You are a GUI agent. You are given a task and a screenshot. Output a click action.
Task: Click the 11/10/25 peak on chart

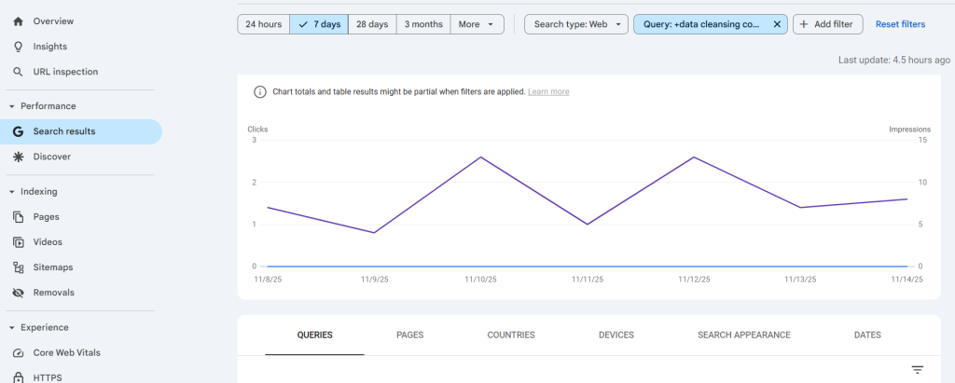[480, 157]
